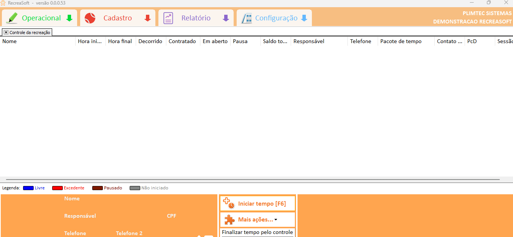The width and height of the screenshot is (513, 237).
Task: Select Finalizar tempo pelo controle option
Action: tap(257, 232)
